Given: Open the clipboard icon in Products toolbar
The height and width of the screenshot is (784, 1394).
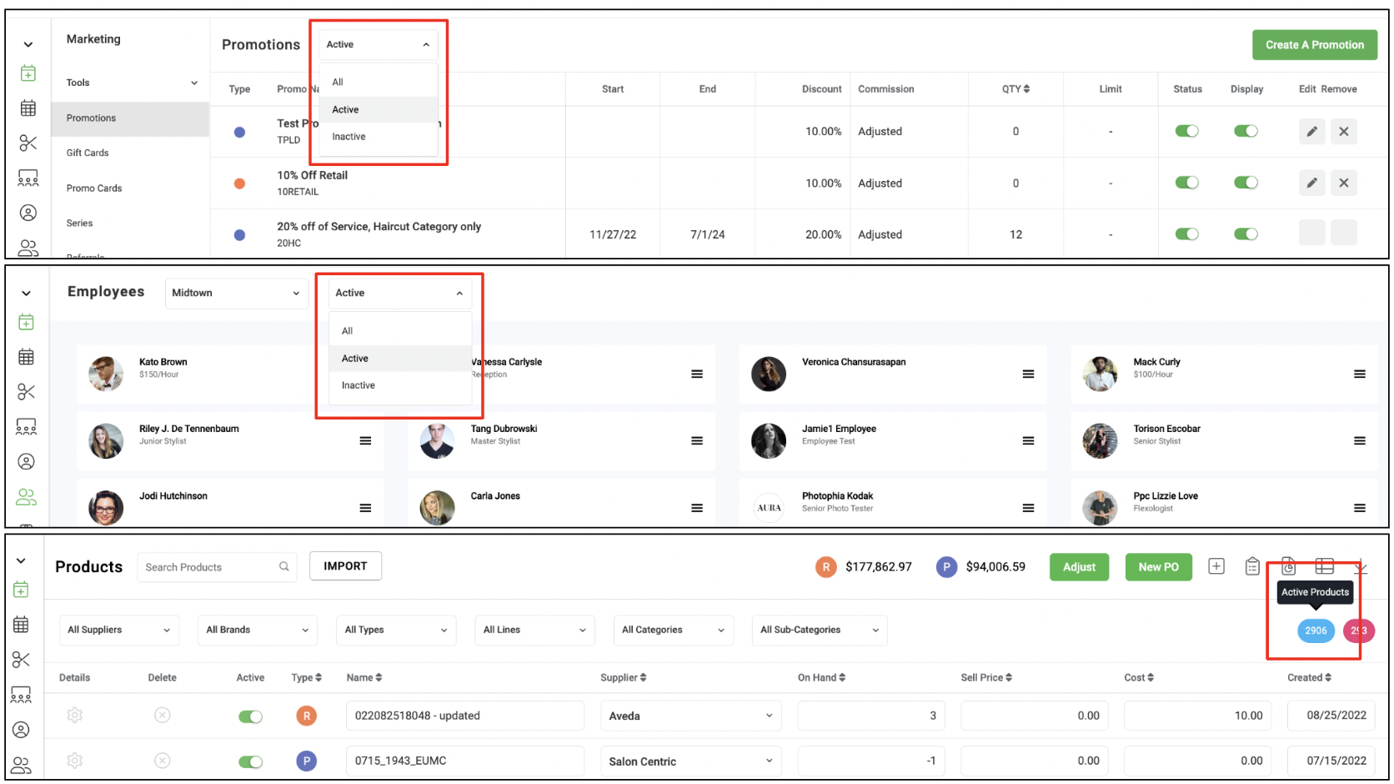Looking at the screenshot, I should [1252, 566].
